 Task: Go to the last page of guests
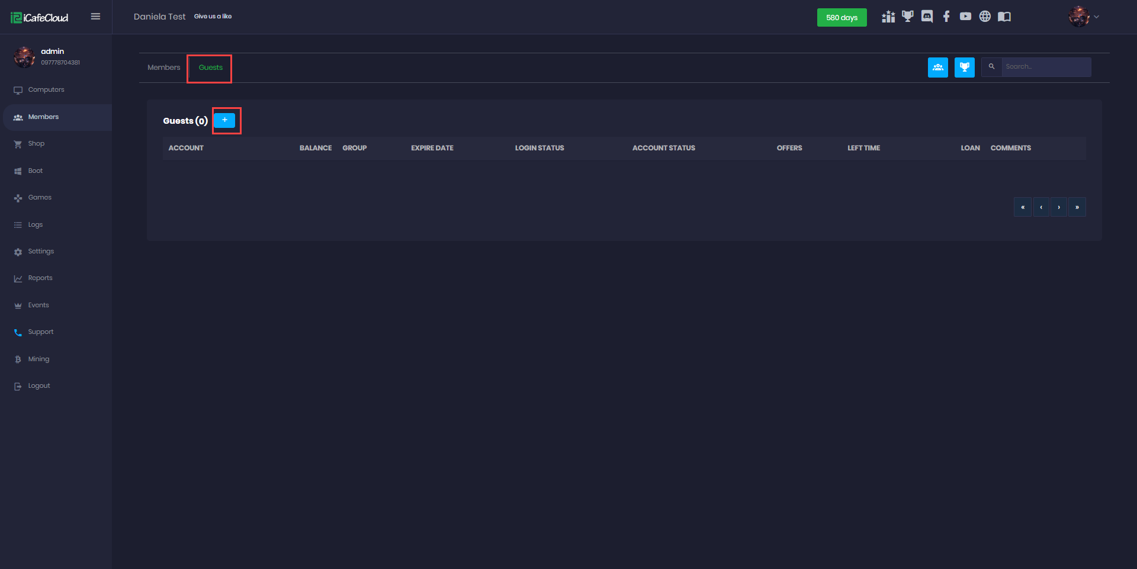(1077, 207)
